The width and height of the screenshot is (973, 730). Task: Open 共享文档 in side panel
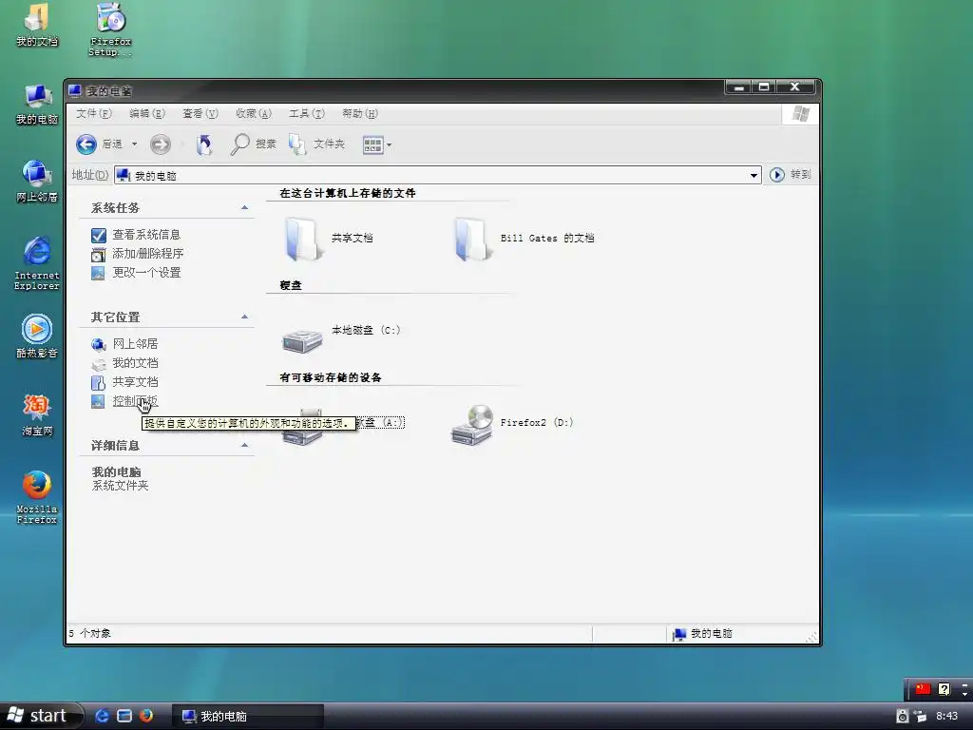(135, 382)
